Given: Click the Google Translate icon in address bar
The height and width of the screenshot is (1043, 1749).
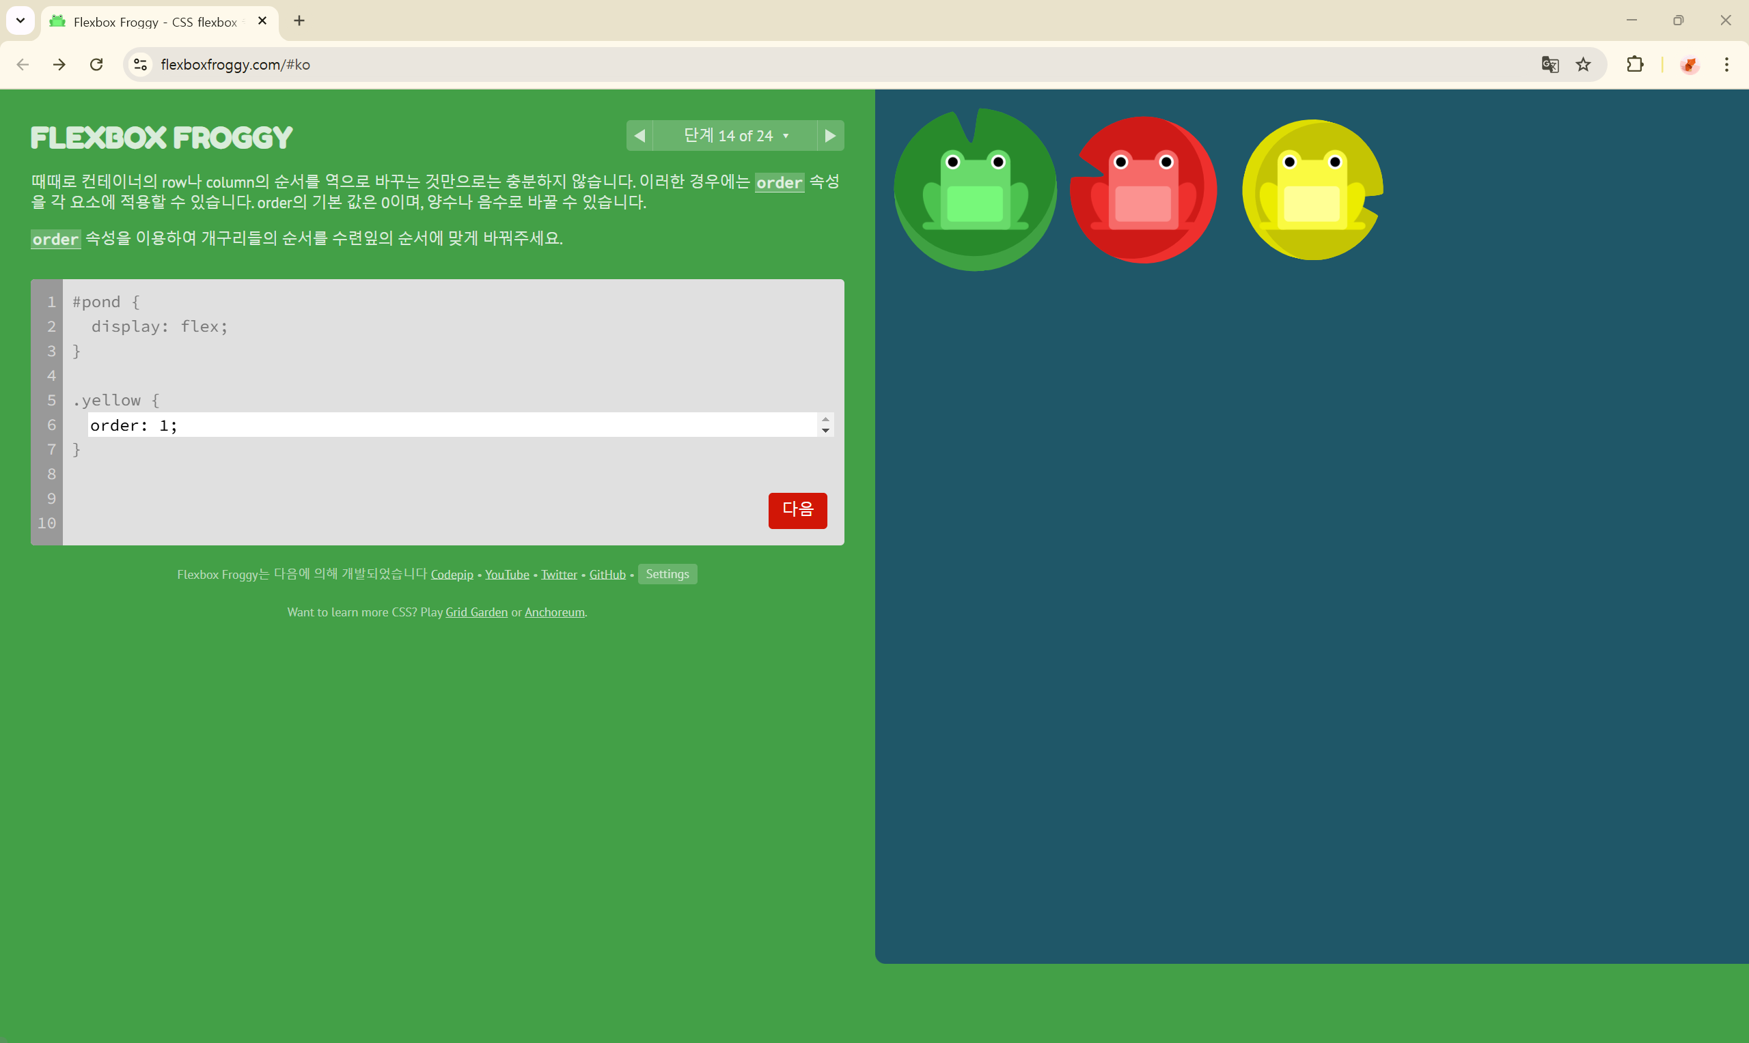Looking at the screenshot, I should tap(1550, 65).
